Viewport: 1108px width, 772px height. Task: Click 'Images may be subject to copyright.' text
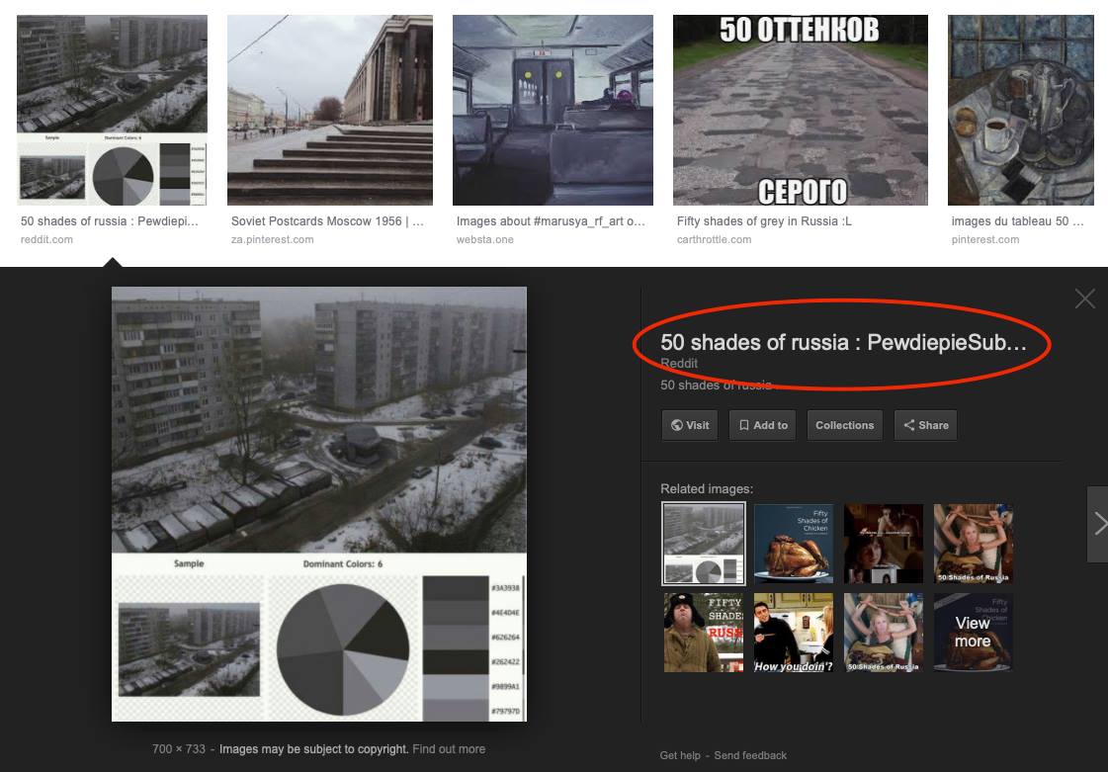point(313,748)
